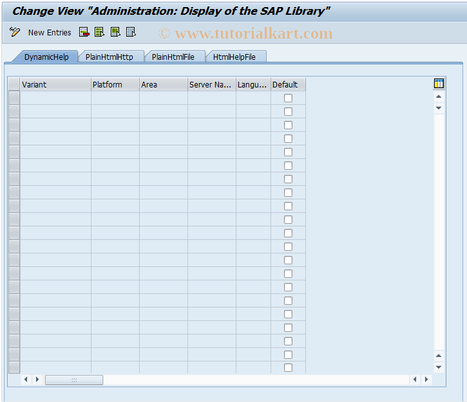Click the Variant cell in the second row
This screenshot has width=467, height=402.
point(55,111)
